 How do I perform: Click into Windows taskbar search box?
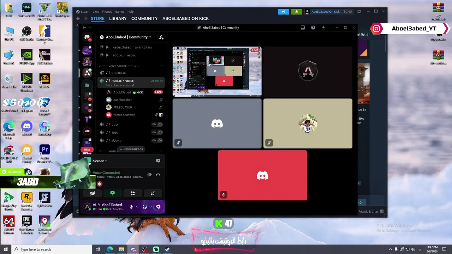tap(52, 249)
